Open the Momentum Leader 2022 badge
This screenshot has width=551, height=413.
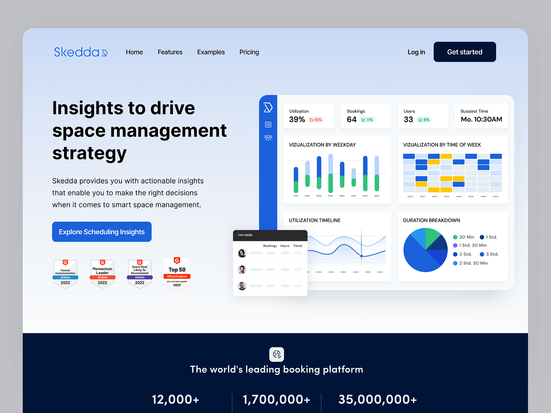coord(102,274)
